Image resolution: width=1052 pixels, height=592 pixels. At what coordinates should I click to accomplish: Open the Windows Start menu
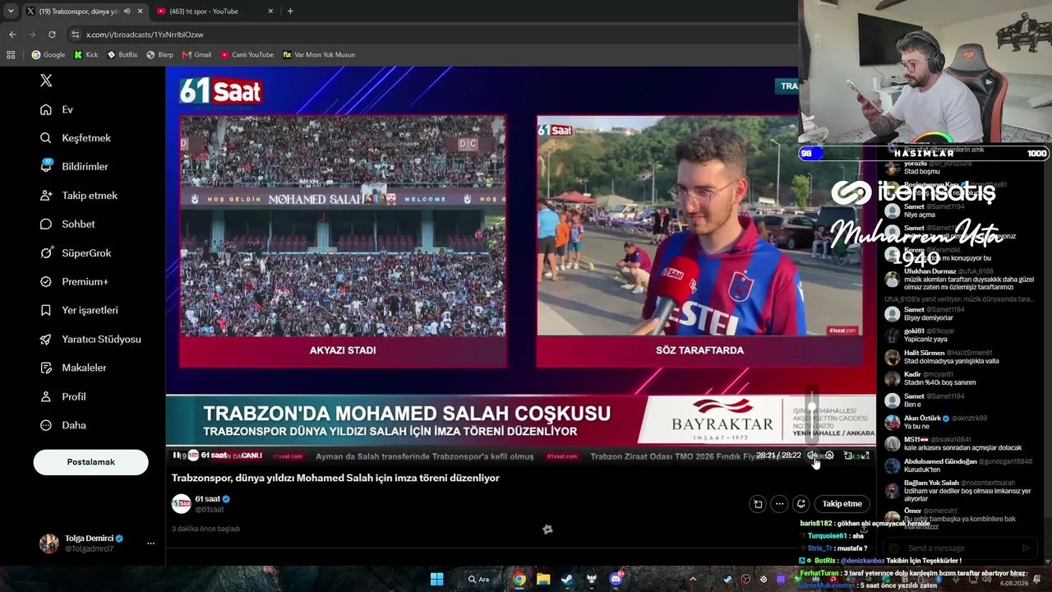pyautogui.click(x=436, y=579)
